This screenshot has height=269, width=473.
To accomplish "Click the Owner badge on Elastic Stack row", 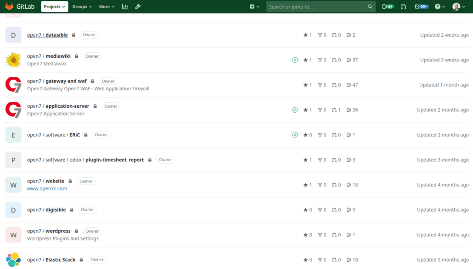I will point(97,260).
